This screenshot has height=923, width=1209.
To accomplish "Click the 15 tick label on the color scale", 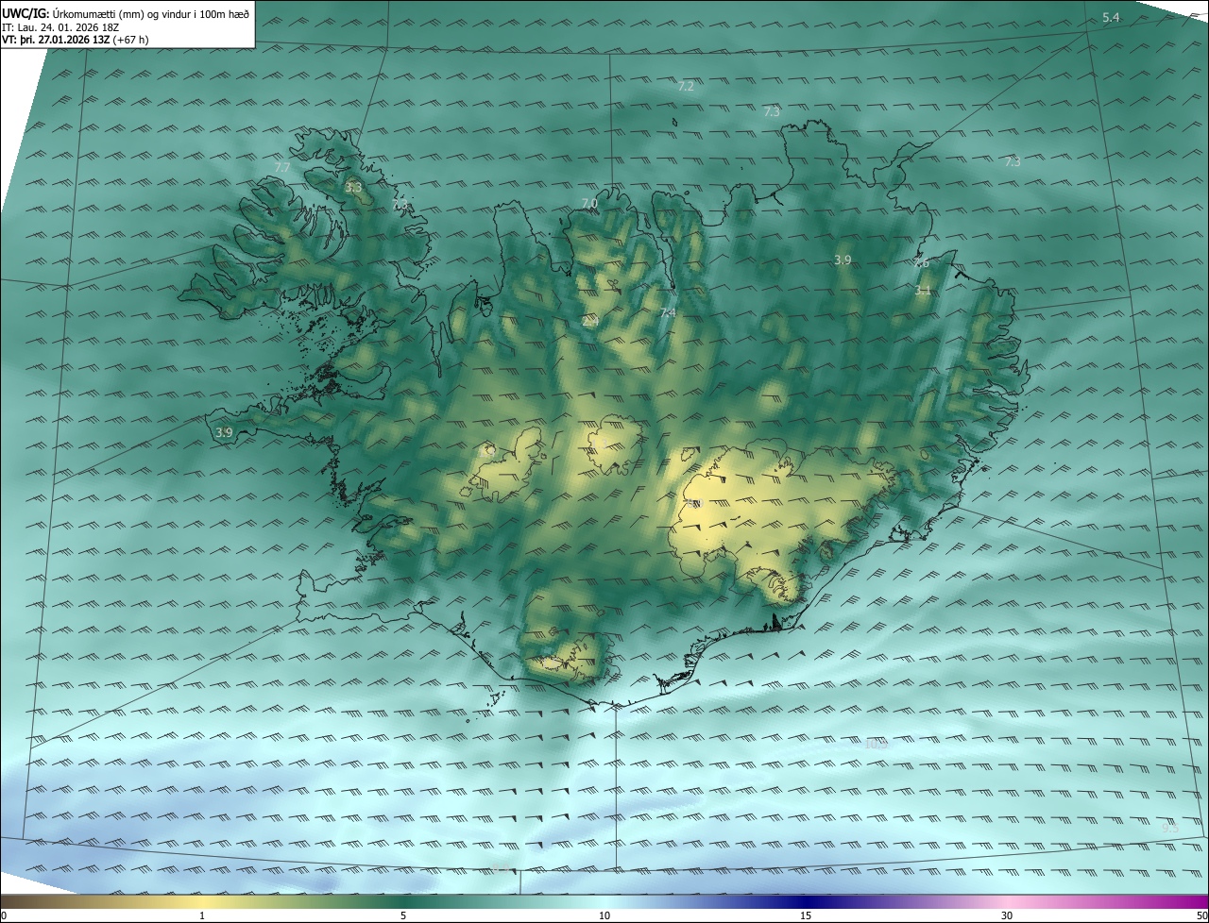I will coord(806,915).
